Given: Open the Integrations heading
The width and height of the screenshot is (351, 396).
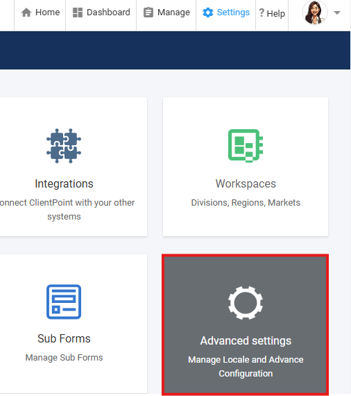Looking at the screenshot, I should [64, 183].
